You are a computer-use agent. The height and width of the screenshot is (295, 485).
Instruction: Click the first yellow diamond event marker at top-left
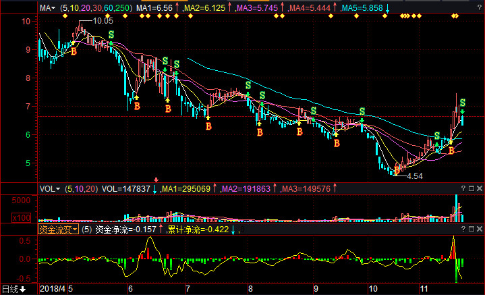point(65,16)
